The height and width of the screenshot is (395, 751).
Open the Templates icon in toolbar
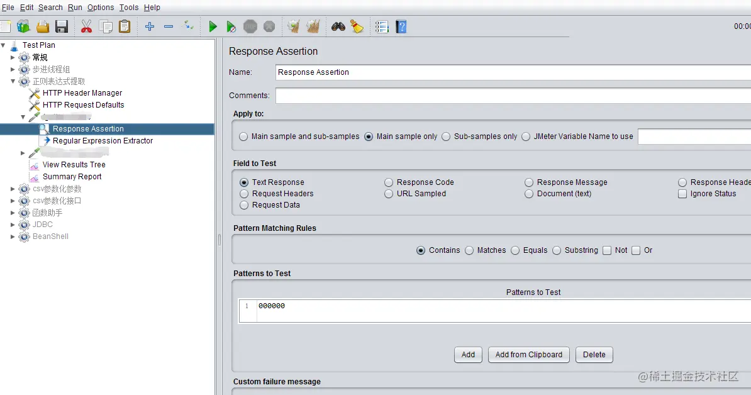23,27
